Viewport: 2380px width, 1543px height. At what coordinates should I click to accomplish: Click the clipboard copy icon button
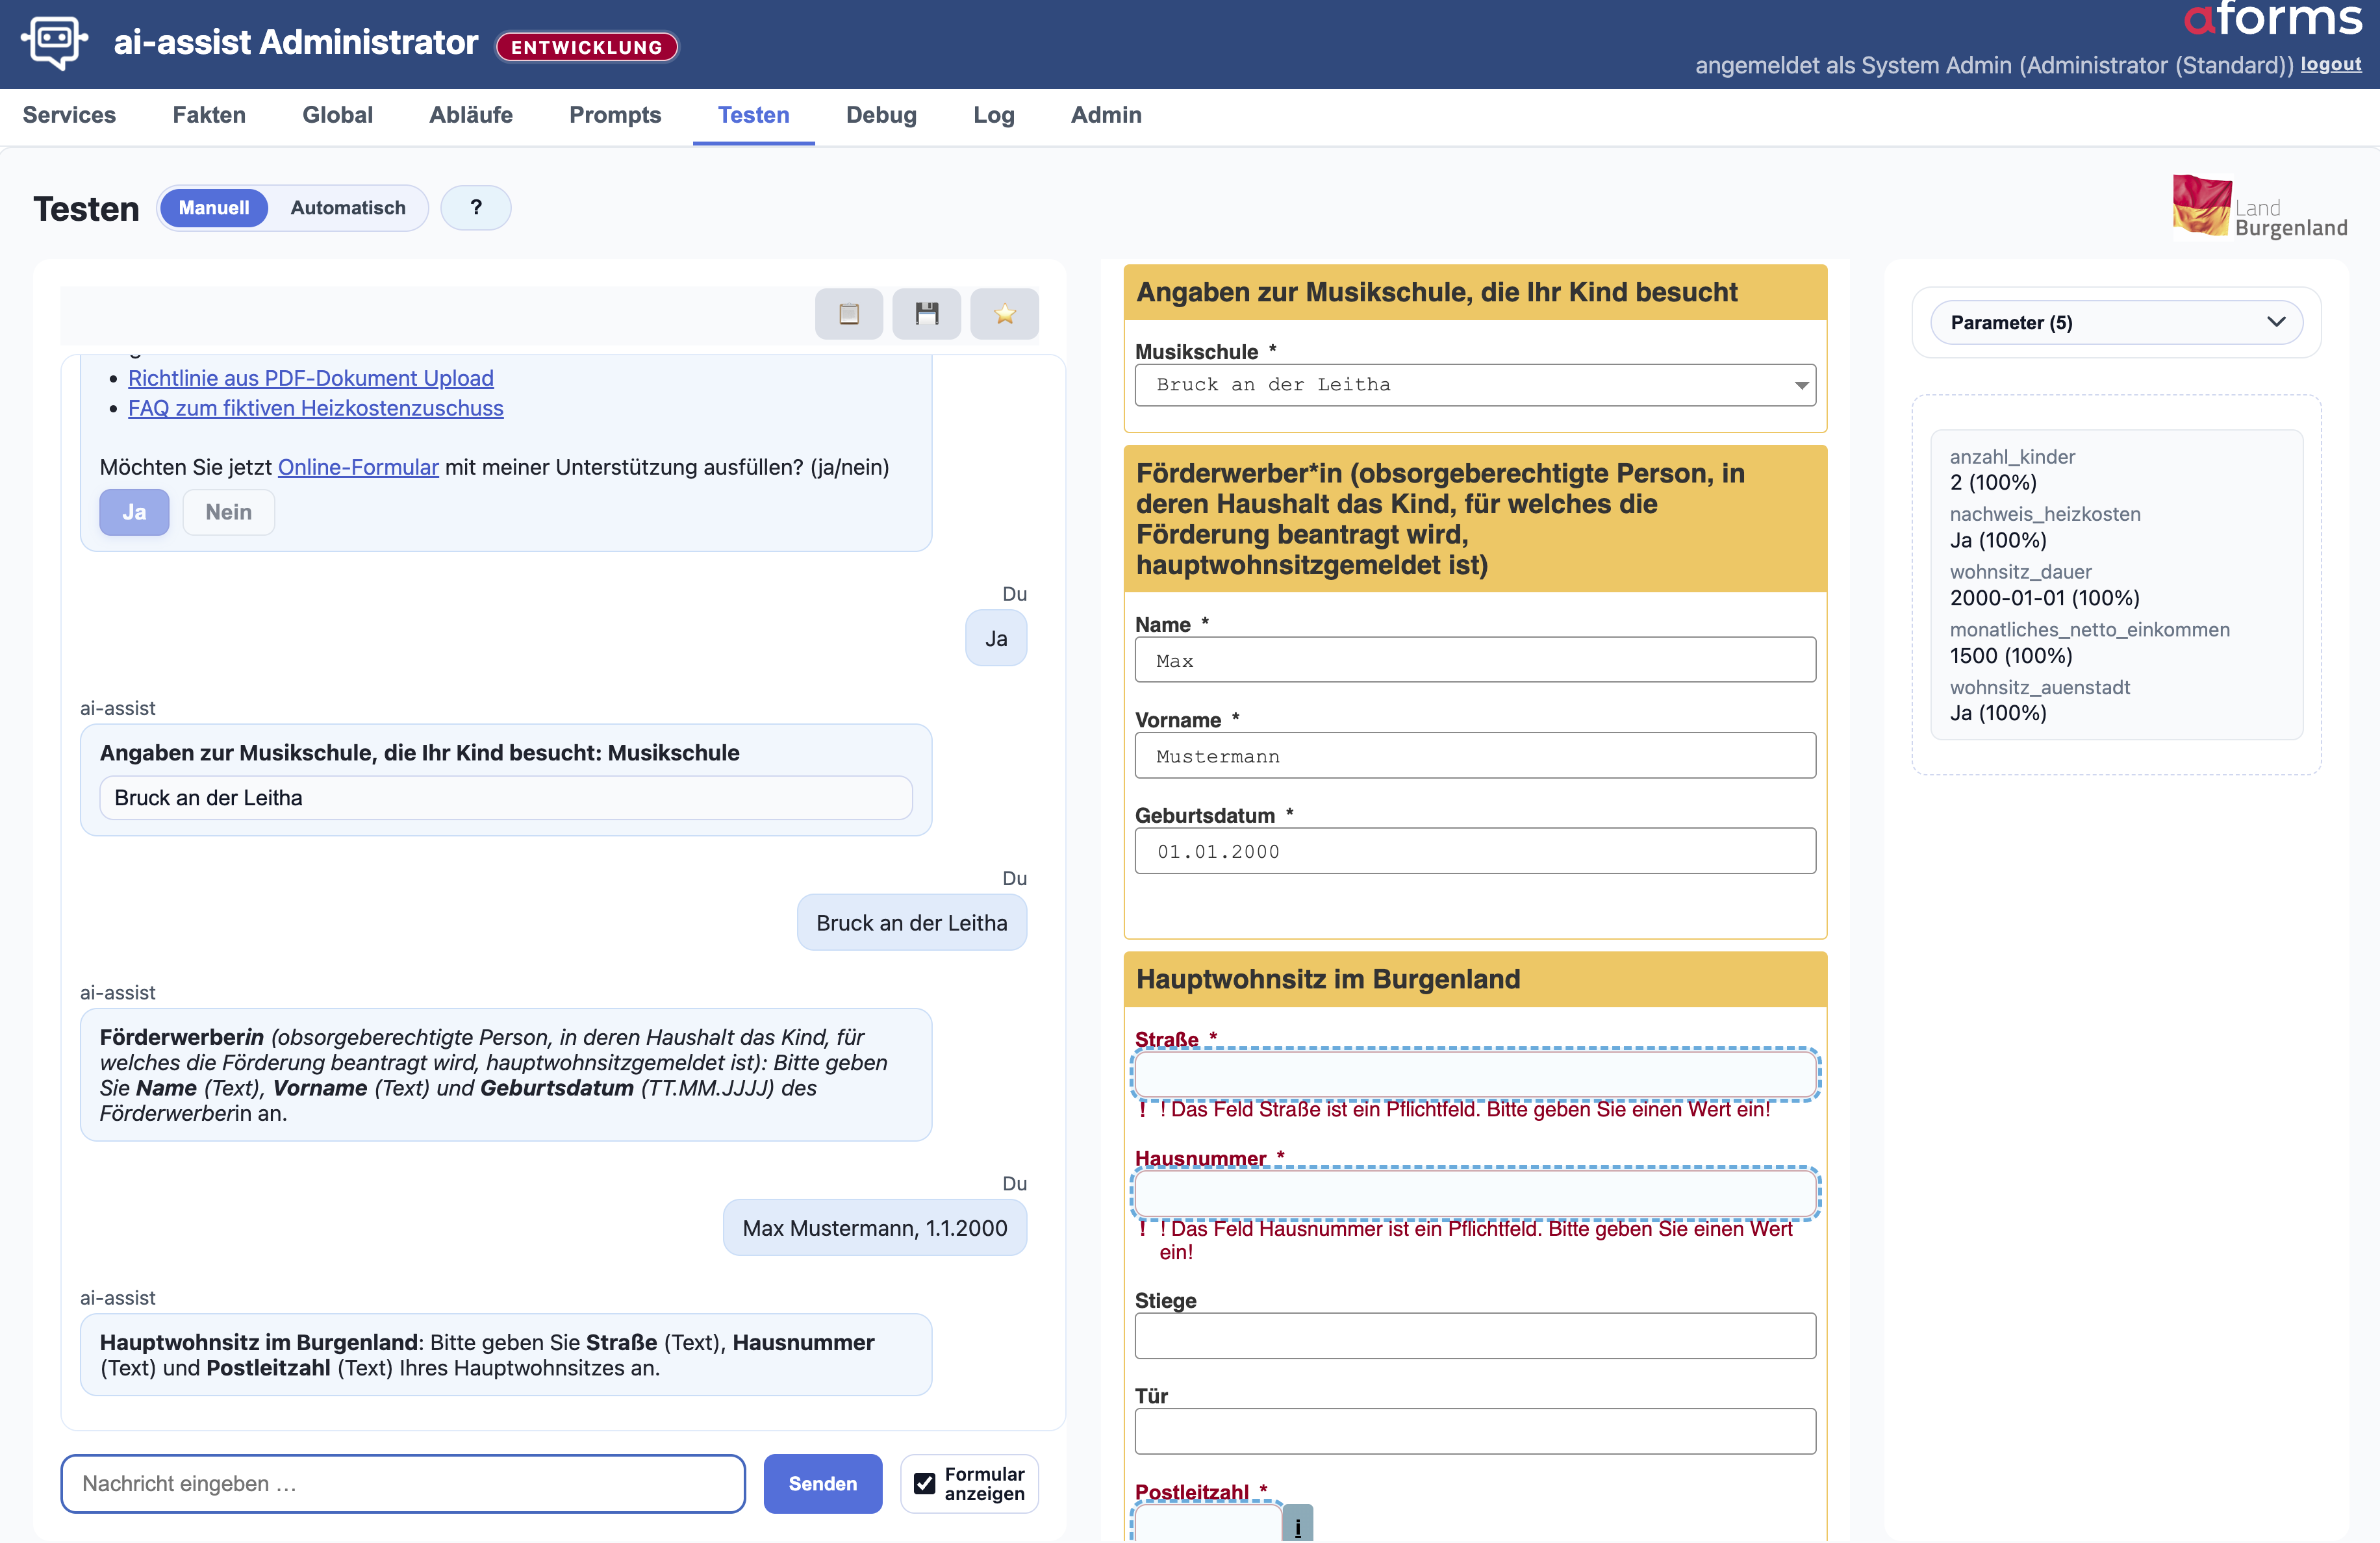[848, 314]
